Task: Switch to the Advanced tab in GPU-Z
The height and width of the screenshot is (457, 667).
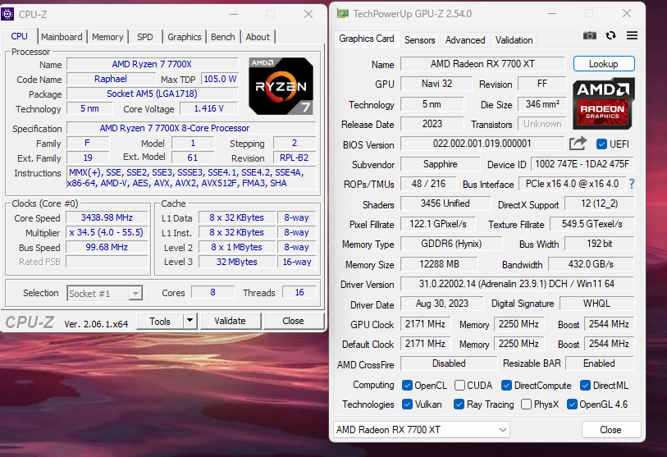Action: [x=465, y=40]
